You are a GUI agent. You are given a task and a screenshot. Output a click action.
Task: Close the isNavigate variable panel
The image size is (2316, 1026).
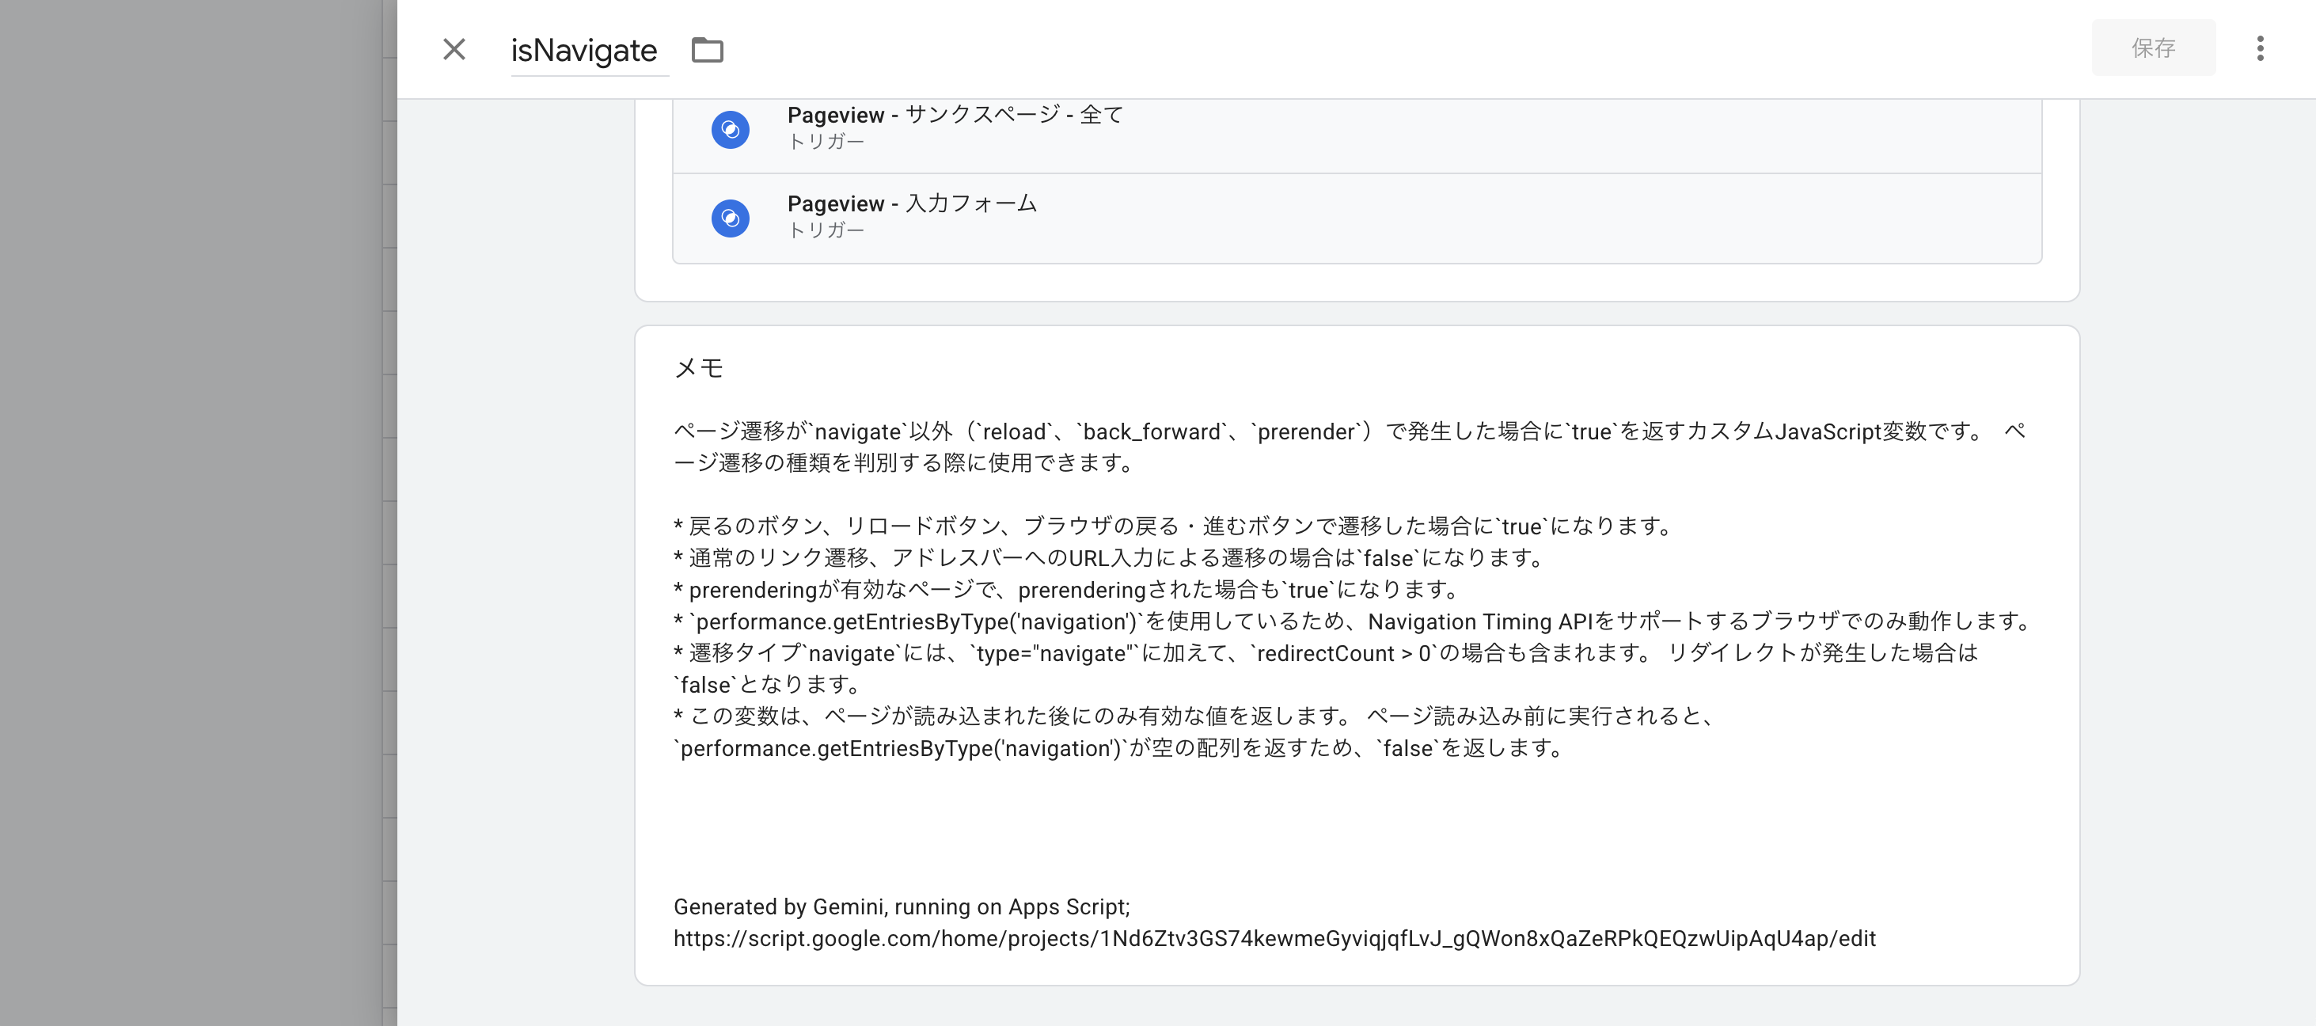454,48
